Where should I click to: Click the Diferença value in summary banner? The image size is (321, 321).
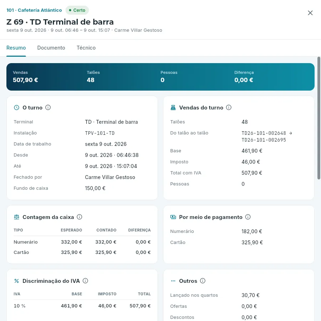244,80
